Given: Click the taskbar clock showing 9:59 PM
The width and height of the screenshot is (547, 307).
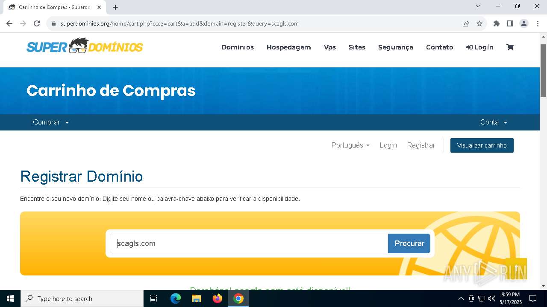Looking at the screenshot, I should click(510, 298).
